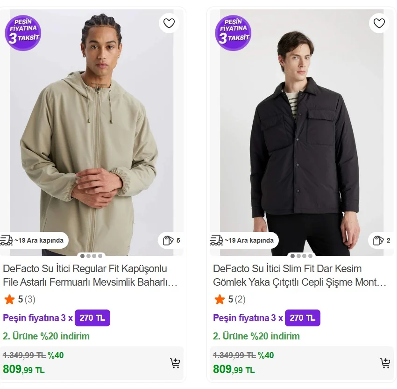Open color variants badge on beige jacket
Image resolution: width=397 pixels, height=389 pixels.
click(171, 240)
